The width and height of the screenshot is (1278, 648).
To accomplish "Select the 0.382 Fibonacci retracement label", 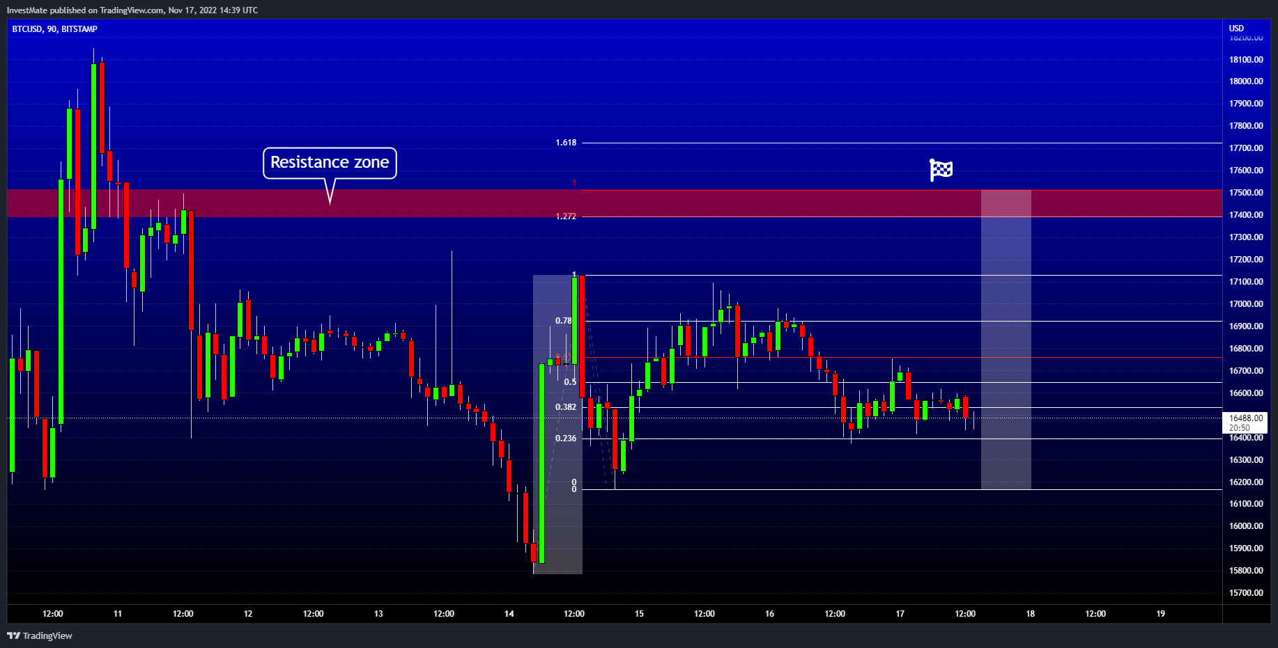I will point(566,407).
